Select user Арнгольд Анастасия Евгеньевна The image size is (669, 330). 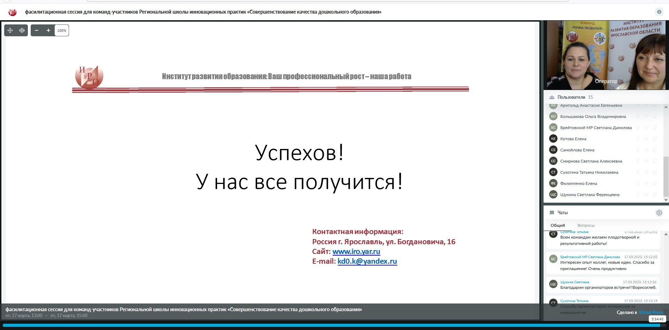click(x=591, y=105)
